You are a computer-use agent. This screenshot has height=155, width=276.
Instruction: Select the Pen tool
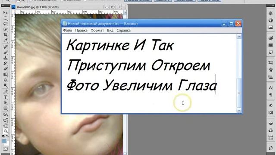[6, 92]
